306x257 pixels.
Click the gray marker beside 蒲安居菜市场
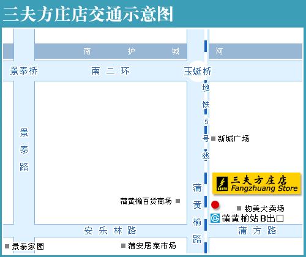[x=123, y=245]
